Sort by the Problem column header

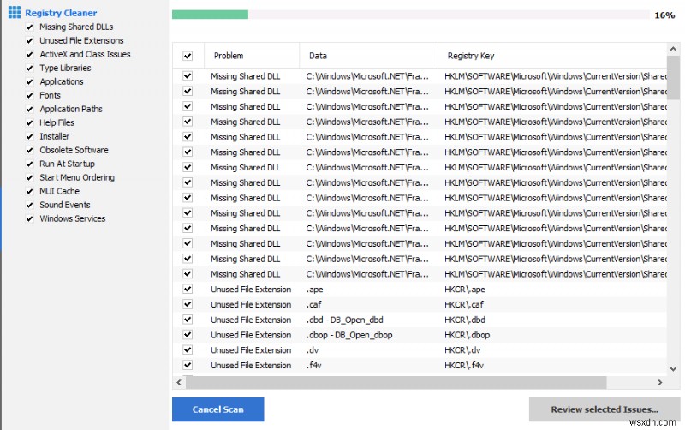229,56
